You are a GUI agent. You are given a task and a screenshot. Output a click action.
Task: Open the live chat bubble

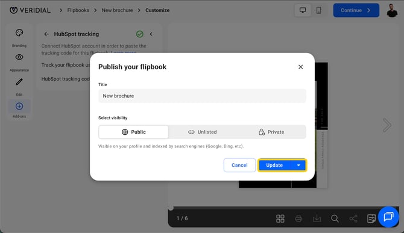click(388, 217)
